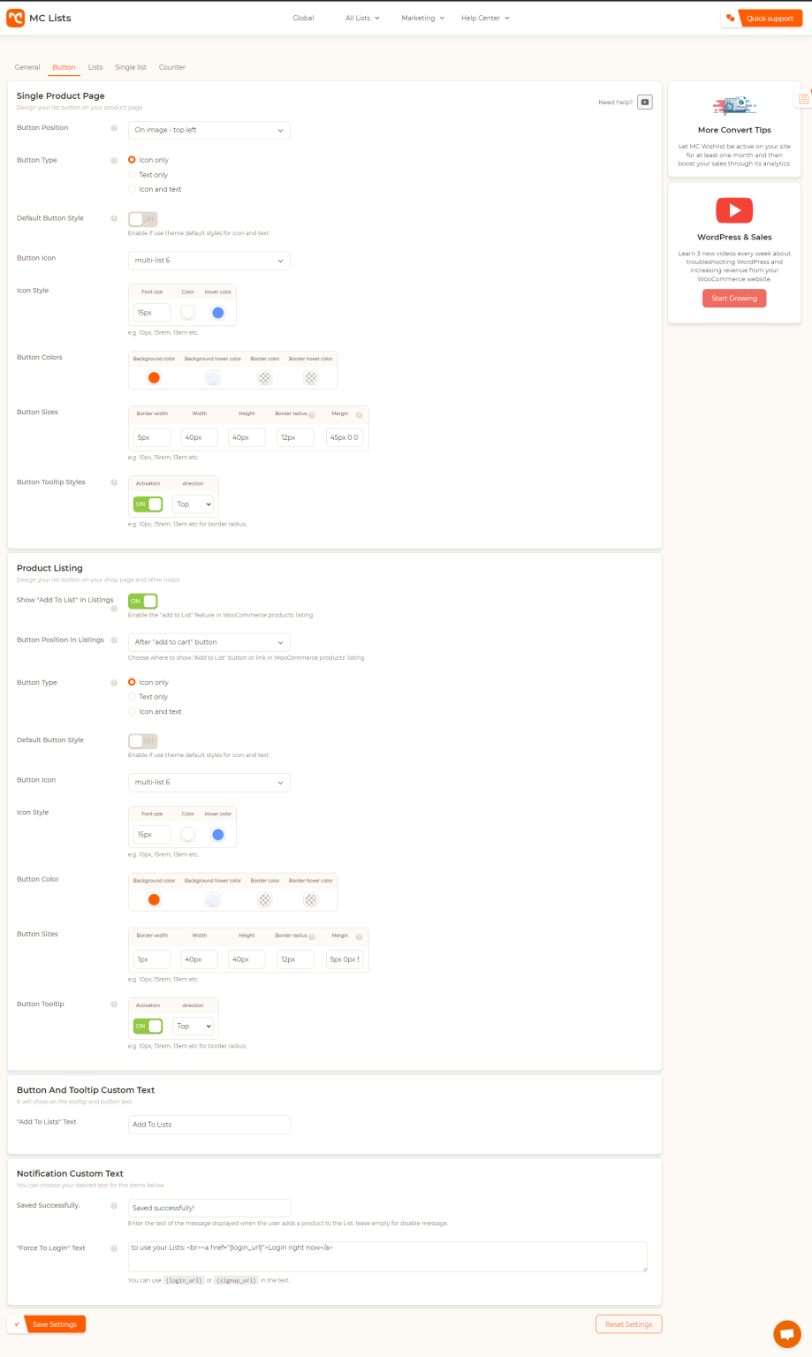Click the Quick support chat icon
The width and height of the screenshot is (812, 1357).
point(731,18)
